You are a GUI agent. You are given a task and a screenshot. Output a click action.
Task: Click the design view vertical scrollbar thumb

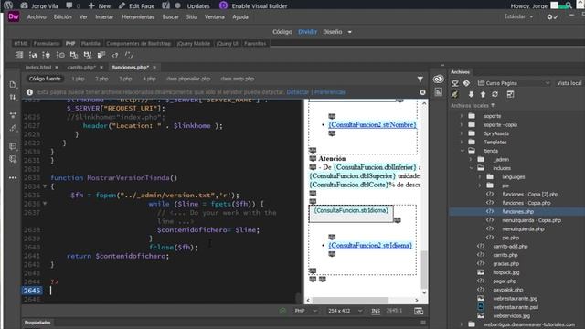coord(424,270)
